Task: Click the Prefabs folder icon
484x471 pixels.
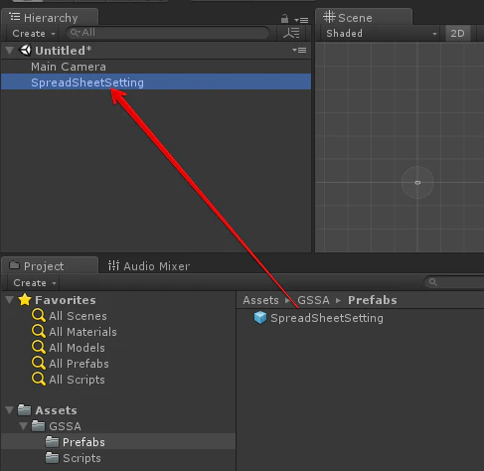Action: [52, 442]
